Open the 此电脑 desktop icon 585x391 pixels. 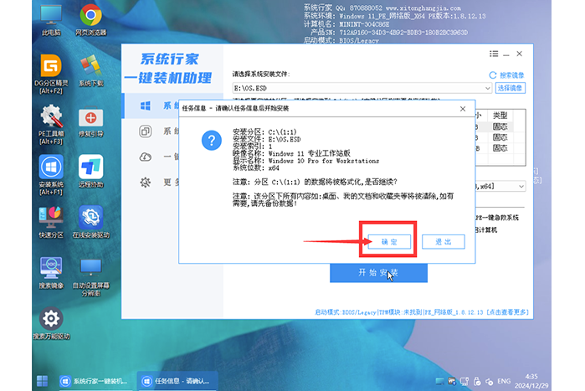click(x=51, y=20)
